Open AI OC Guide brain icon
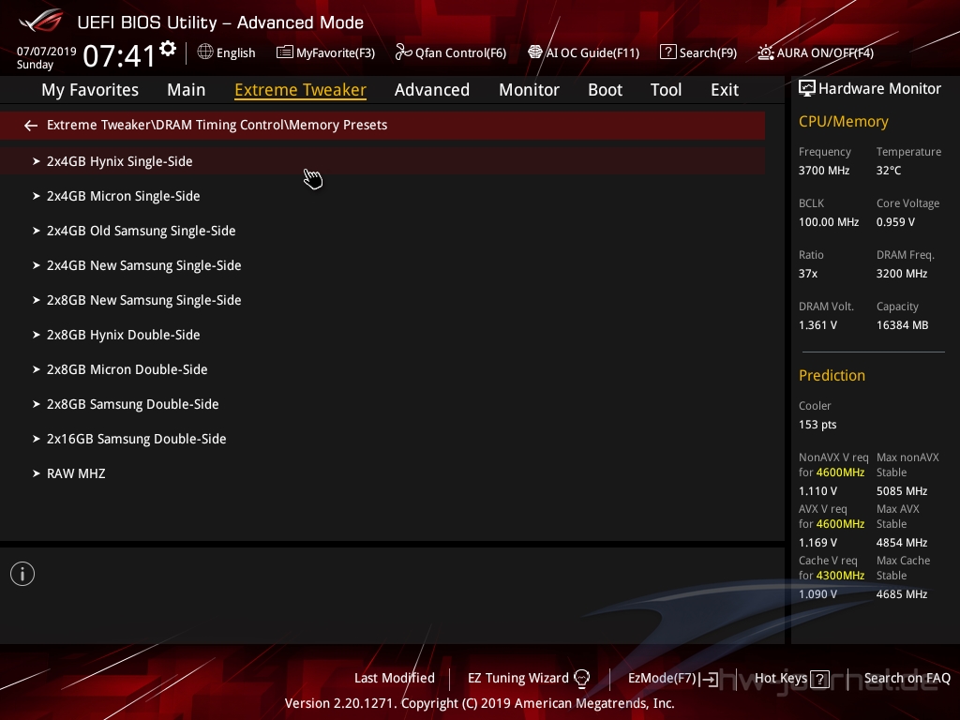 (x=535, y=52)
